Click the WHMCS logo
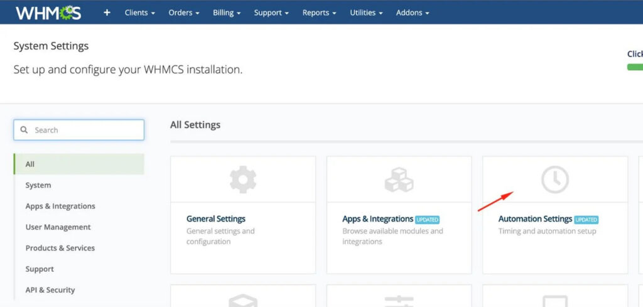 coord(48,13)
